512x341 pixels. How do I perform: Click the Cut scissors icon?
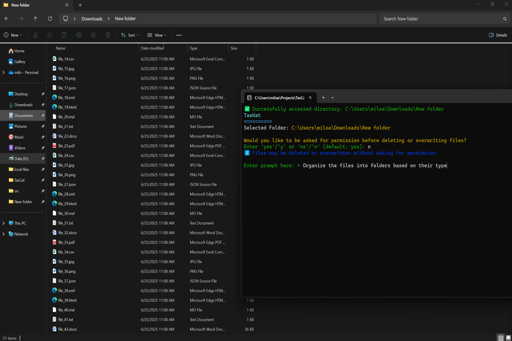pyautogui.click(x=35, y=35)
